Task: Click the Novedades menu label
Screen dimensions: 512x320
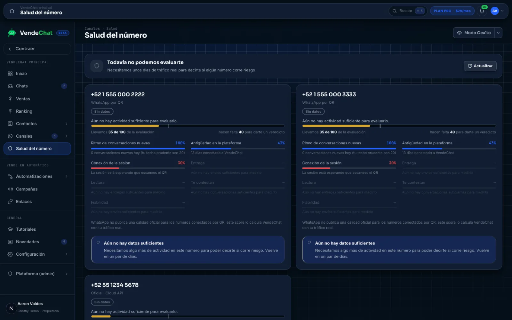Action: tap(28, 242)
